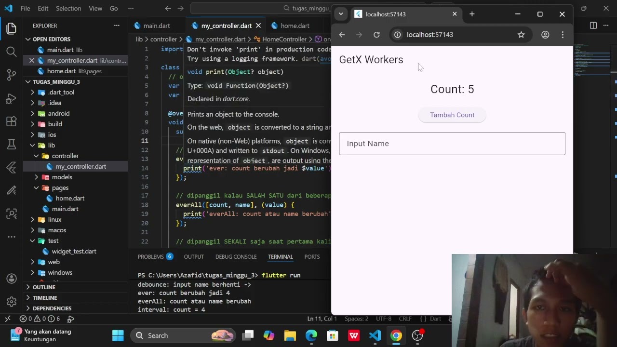Viewport: 617px width, 347px height.
Task: Open Run and Debug view
Action: coord(12,98)
